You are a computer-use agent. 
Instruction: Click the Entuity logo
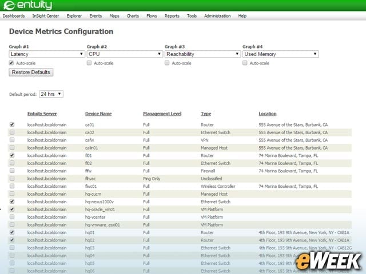pyautogui.click(x=27, y=5)
